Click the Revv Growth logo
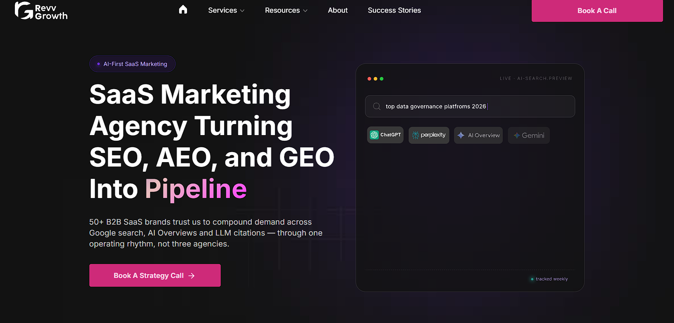Screen dimensions: 674x323 click(x=41, y=10)
